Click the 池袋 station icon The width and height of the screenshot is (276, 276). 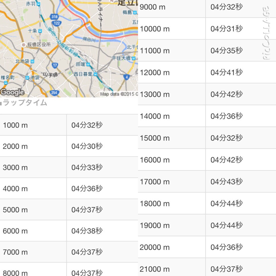(27, 78)
